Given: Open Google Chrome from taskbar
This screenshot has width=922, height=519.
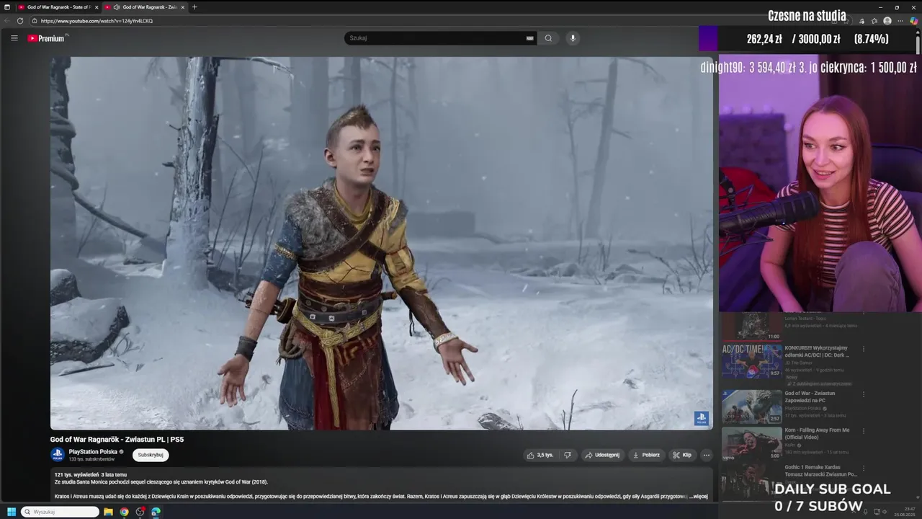Looking at the screenshot, I should point(124,512).
